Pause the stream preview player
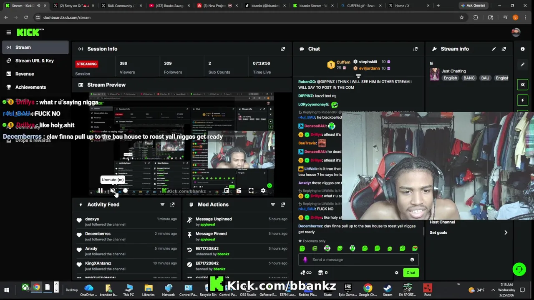This screenshot has height=300, width=534. pos(101,191)
